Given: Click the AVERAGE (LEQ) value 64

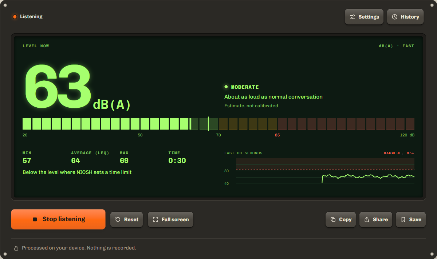Looking at the screenshot, I should 75,161.
